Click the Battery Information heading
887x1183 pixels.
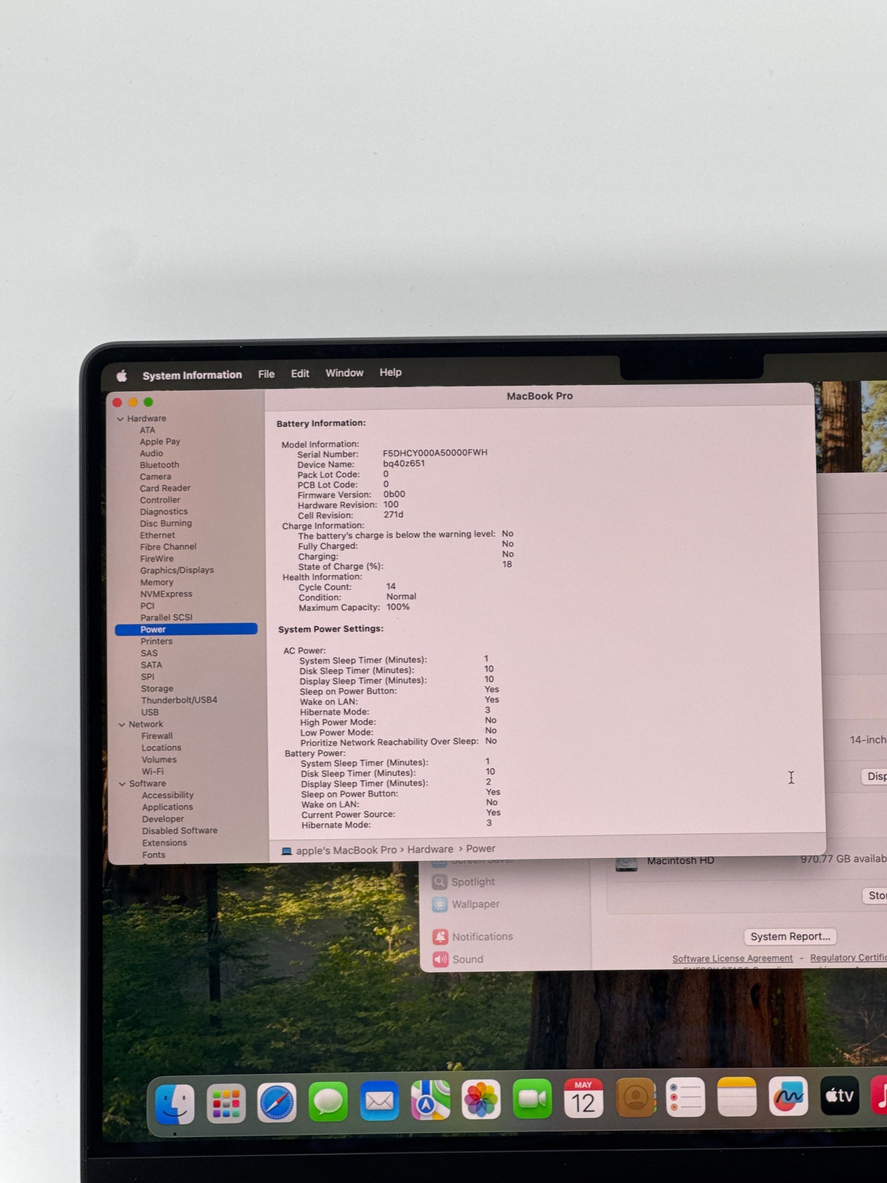(x=321, y=424)
